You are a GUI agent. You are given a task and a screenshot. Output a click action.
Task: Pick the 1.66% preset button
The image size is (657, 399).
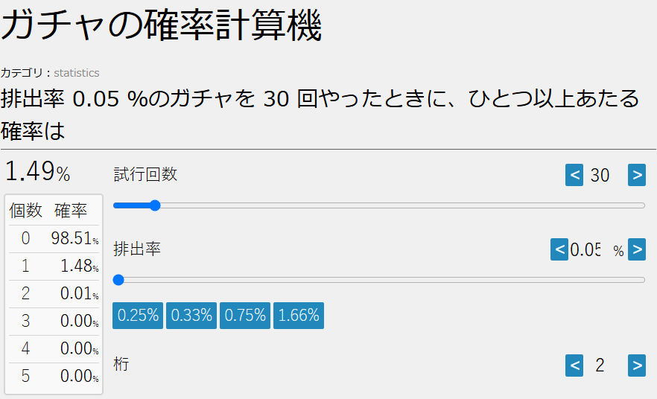click(x=299, y=315)
